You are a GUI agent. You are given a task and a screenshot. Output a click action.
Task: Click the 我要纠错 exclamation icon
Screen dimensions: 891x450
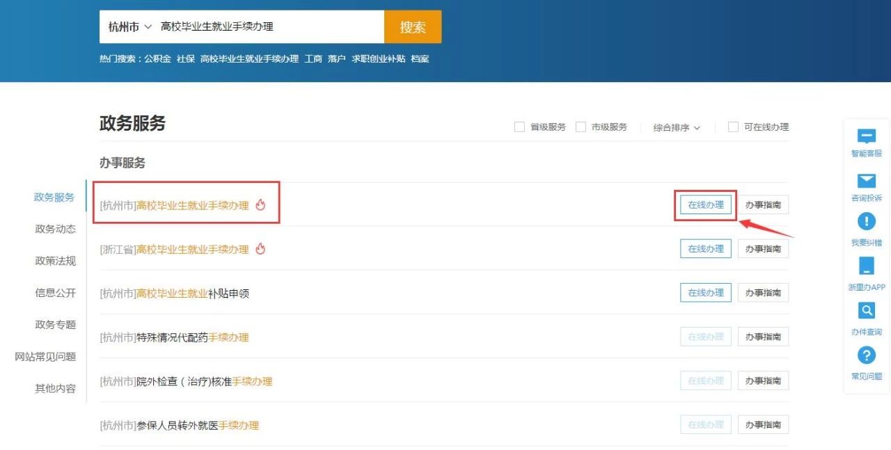point(866,222)
